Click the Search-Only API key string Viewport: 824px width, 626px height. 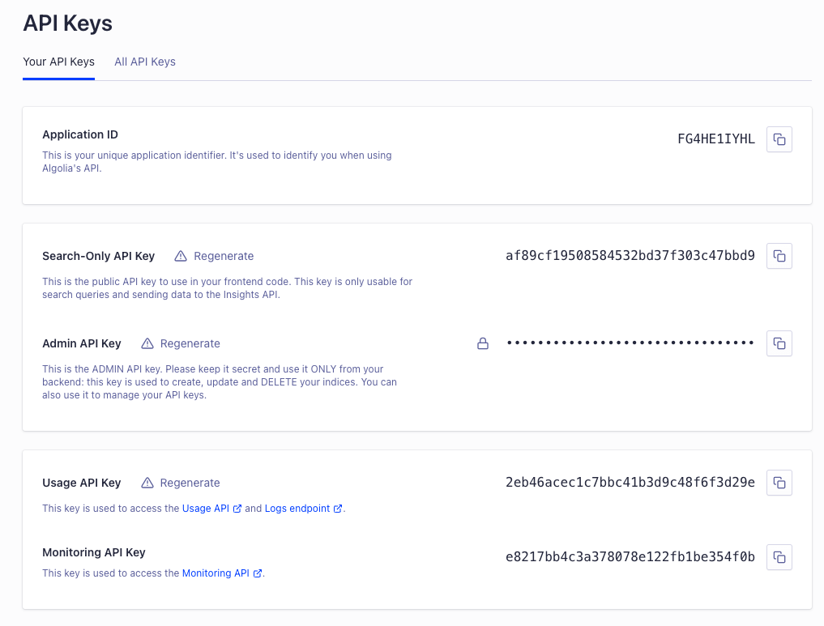630,256
